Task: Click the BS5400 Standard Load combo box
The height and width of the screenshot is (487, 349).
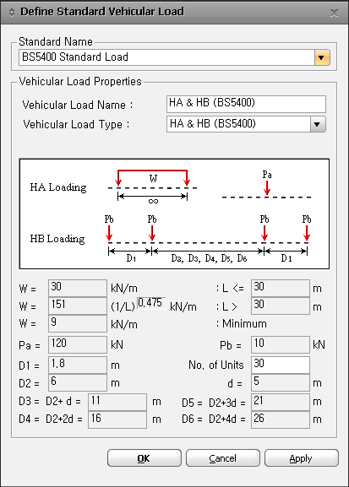Action: tap(174, 57)
